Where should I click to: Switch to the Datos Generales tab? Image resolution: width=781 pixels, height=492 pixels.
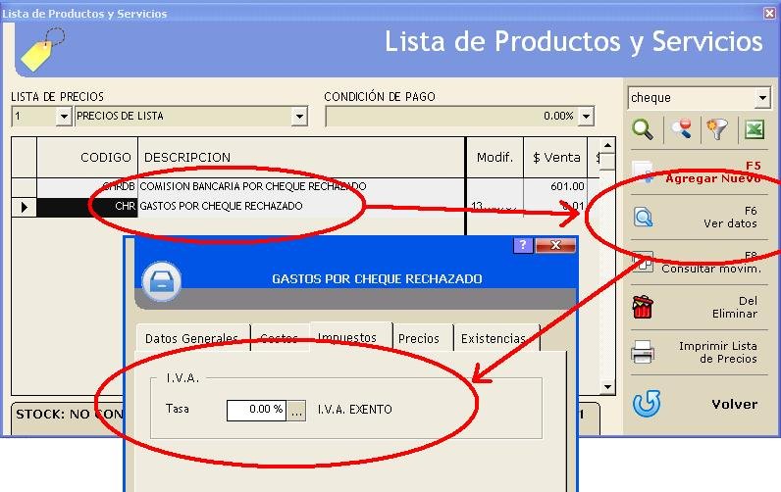191,338
